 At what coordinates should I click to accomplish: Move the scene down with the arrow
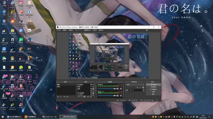click(x=67, y=97)
